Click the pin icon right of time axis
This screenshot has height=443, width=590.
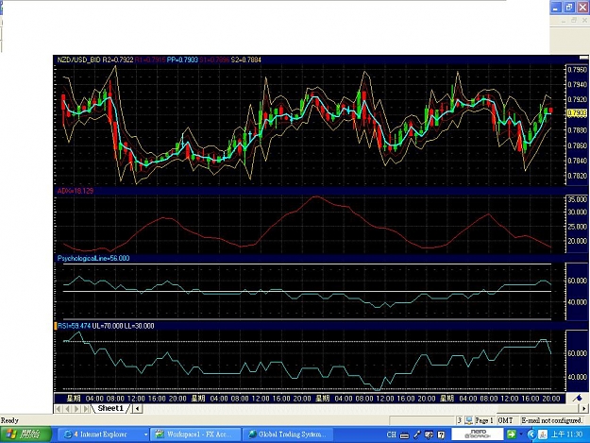pyautogui.click(x=578, y=398)
